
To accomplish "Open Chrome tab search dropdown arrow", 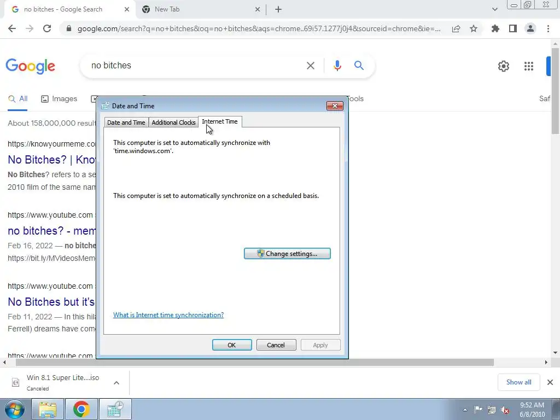I will (x=494, y=9).
